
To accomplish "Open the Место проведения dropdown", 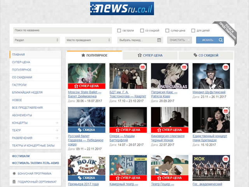I will coord(88,40).
